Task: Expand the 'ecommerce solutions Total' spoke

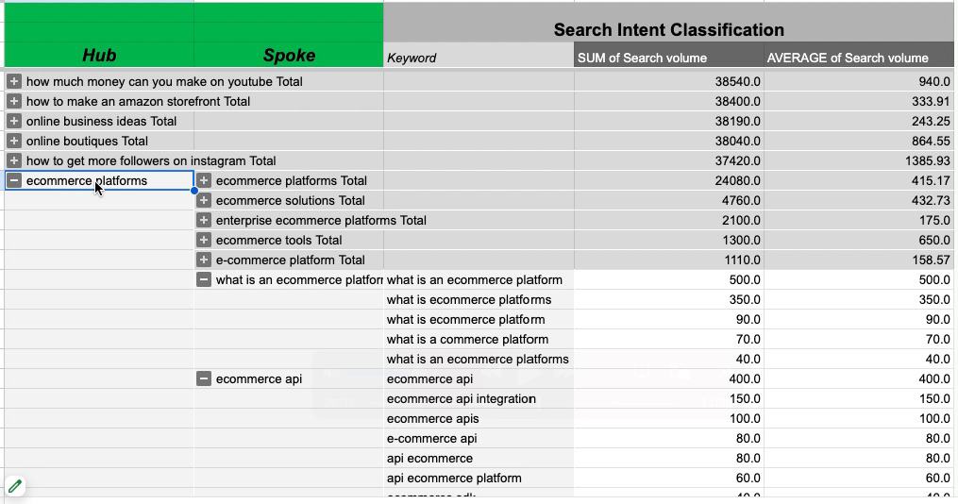Action: [x=204, y=200]
